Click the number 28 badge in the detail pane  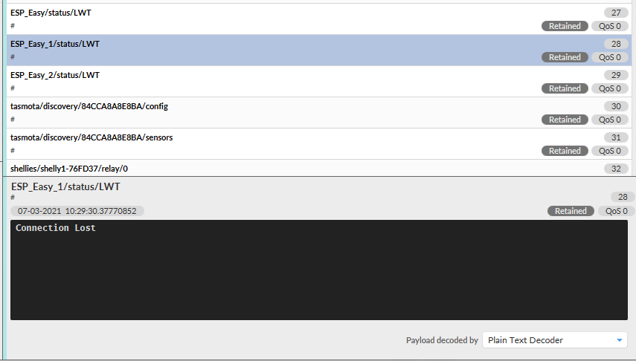pos(623,197)
